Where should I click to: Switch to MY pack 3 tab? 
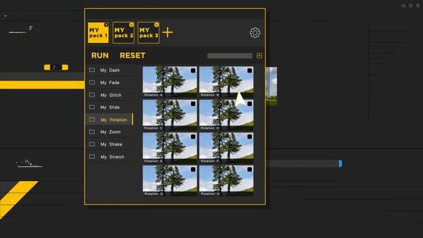pyautogui.click(x=148, y=33)
